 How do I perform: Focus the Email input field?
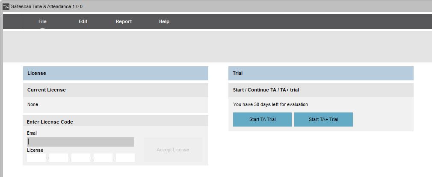81,142
